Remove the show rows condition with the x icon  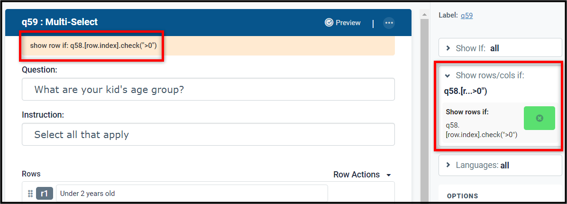pos(539,118)
